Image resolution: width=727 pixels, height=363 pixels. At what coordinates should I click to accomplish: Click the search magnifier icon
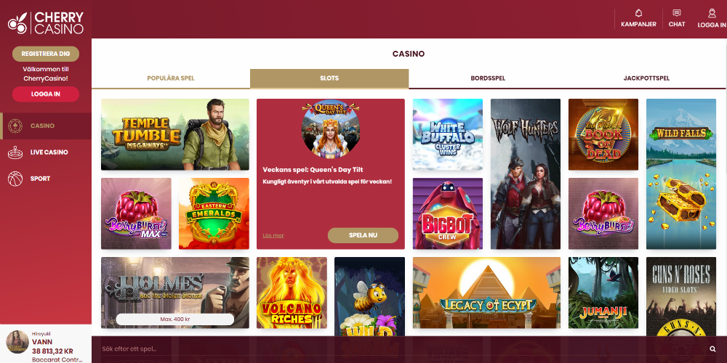[x=712, y=349]
